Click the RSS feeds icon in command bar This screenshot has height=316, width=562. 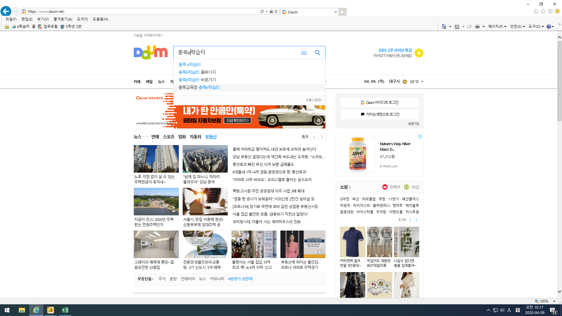click(x=457, y=27)
